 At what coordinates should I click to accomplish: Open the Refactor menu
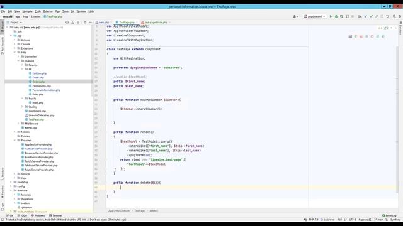48,11
